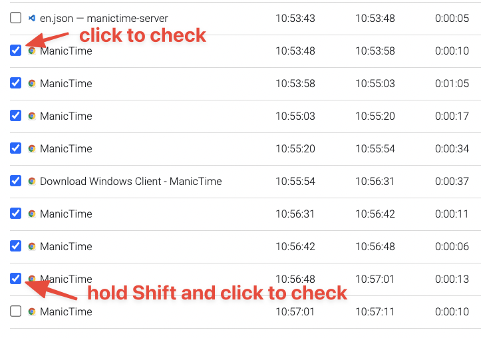Select the en.json — manictime-server title text
481x338 pixels.
[x=104, y=19]
